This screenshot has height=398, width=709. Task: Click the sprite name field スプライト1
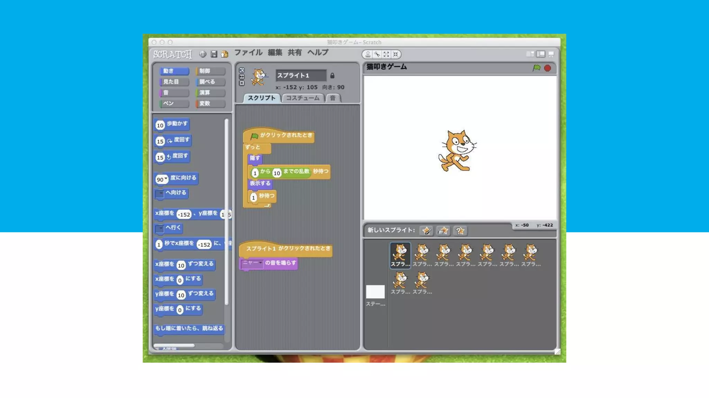point(300,75)
